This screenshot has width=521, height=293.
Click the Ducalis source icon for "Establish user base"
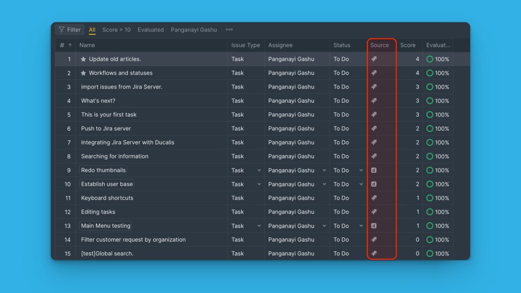tap(374, 184)
